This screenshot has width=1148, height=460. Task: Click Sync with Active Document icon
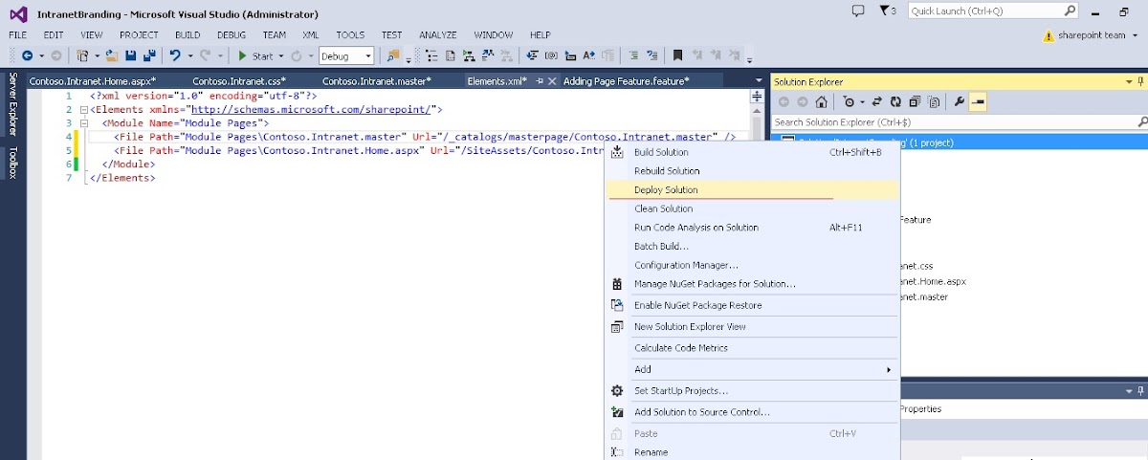coord(876,101)
